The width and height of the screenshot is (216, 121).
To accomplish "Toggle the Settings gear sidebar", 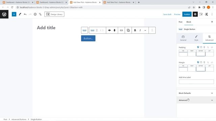I will pyautogui.click(x=195, y=14).
